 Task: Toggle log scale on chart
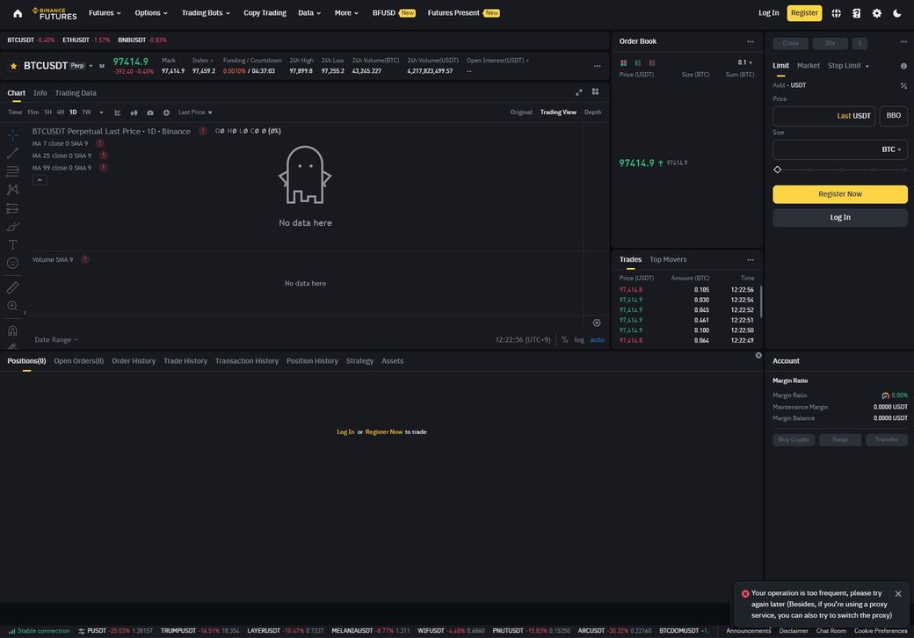579,340
